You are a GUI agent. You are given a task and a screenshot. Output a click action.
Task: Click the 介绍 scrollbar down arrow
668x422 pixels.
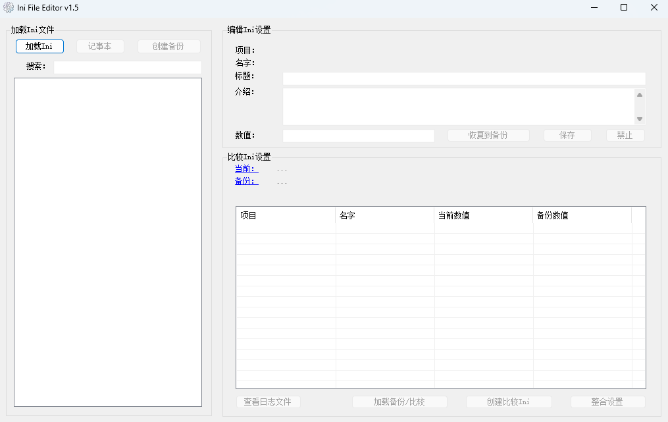click(x=640, y=119)
